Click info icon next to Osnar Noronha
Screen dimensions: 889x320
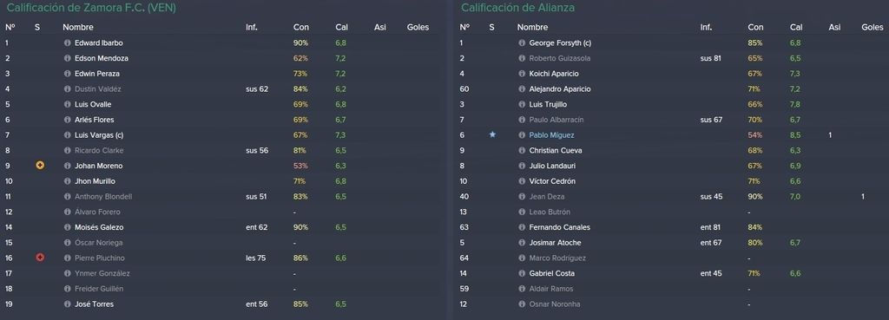click(522, 304)
